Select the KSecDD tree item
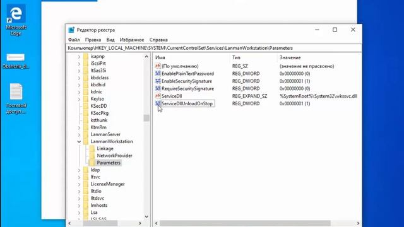Image resolution: width=404 pixels, height=227 pixels. pos(98,106)
